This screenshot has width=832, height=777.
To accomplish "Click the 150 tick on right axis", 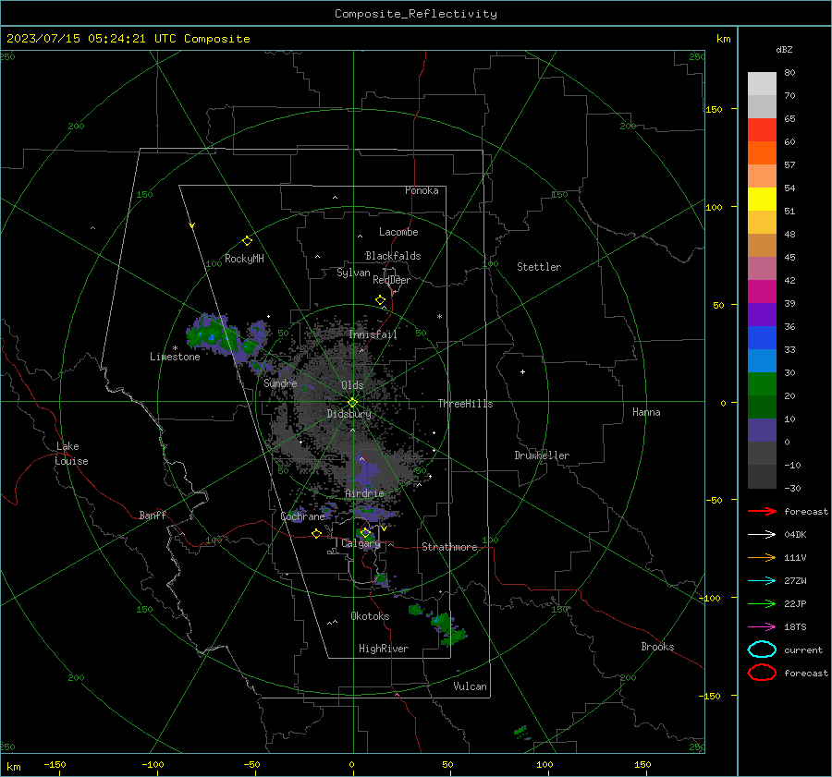I will point(715,109).
